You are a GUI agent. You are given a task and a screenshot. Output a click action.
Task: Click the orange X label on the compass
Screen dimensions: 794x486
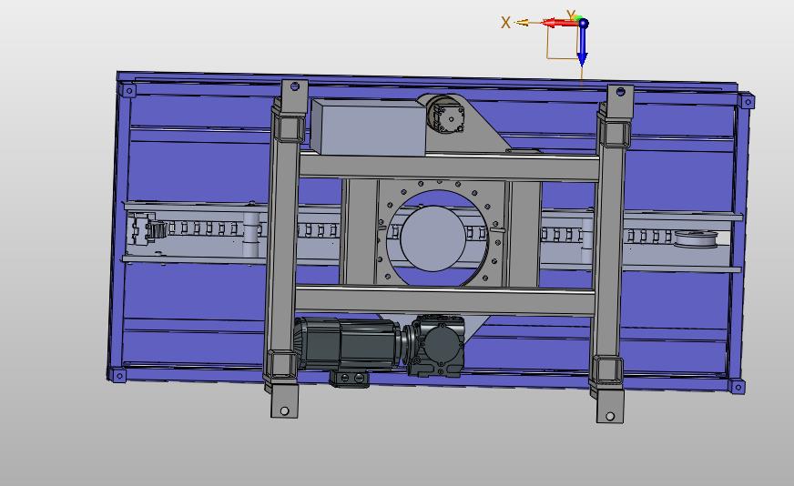pos(505,23)
